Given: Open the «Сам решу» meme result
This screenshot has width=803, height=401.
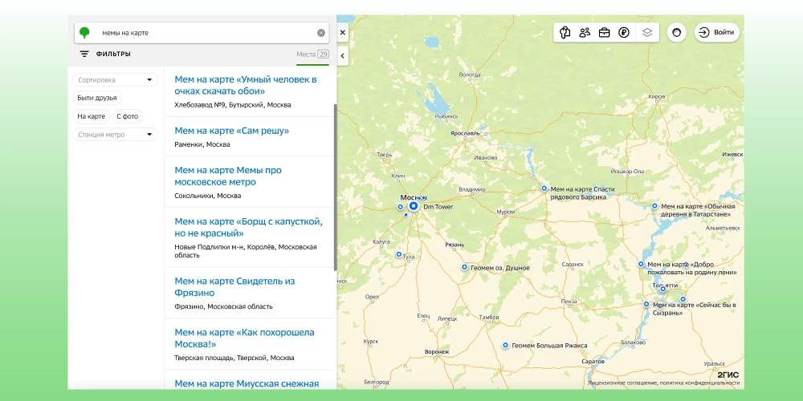Looking at the screenshot, I should (x=231, y=131).
